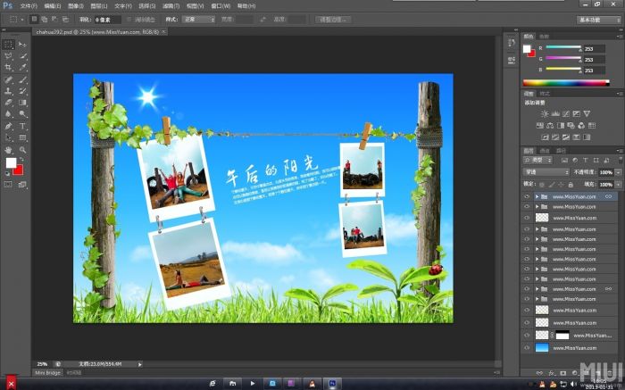Select the Crop tool
This screenshot has height=390, width=625.
[x=8, y=67]
